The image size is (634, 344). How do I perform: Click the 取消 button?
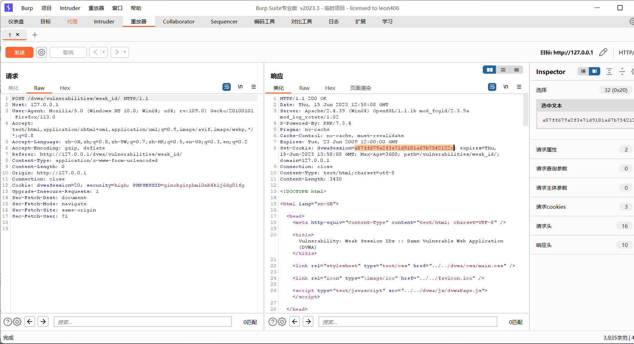[68, 52]
